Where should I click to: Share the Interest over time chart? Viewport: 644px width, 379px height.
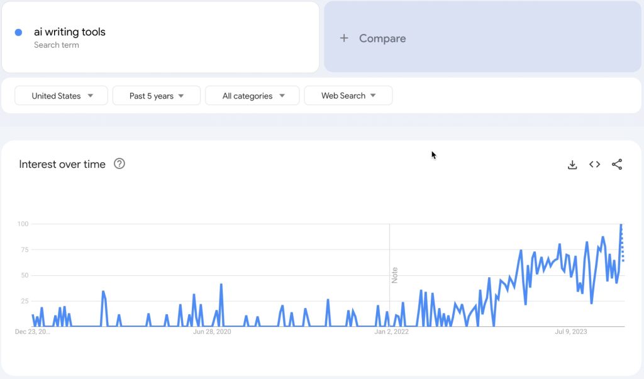click(x=617, y=165)
